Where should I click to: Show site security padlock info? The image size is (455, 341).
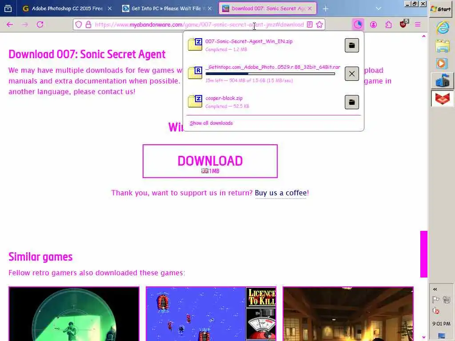click(x=88, y=25)
